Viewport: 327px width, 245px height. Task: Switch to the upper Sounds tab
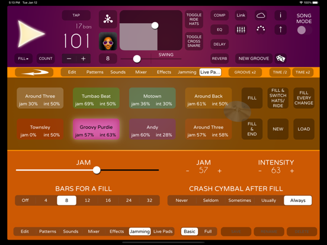tap(118, 72)
